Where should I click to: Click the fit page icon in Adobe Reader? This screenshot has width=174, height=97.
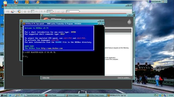pos(63,11)
